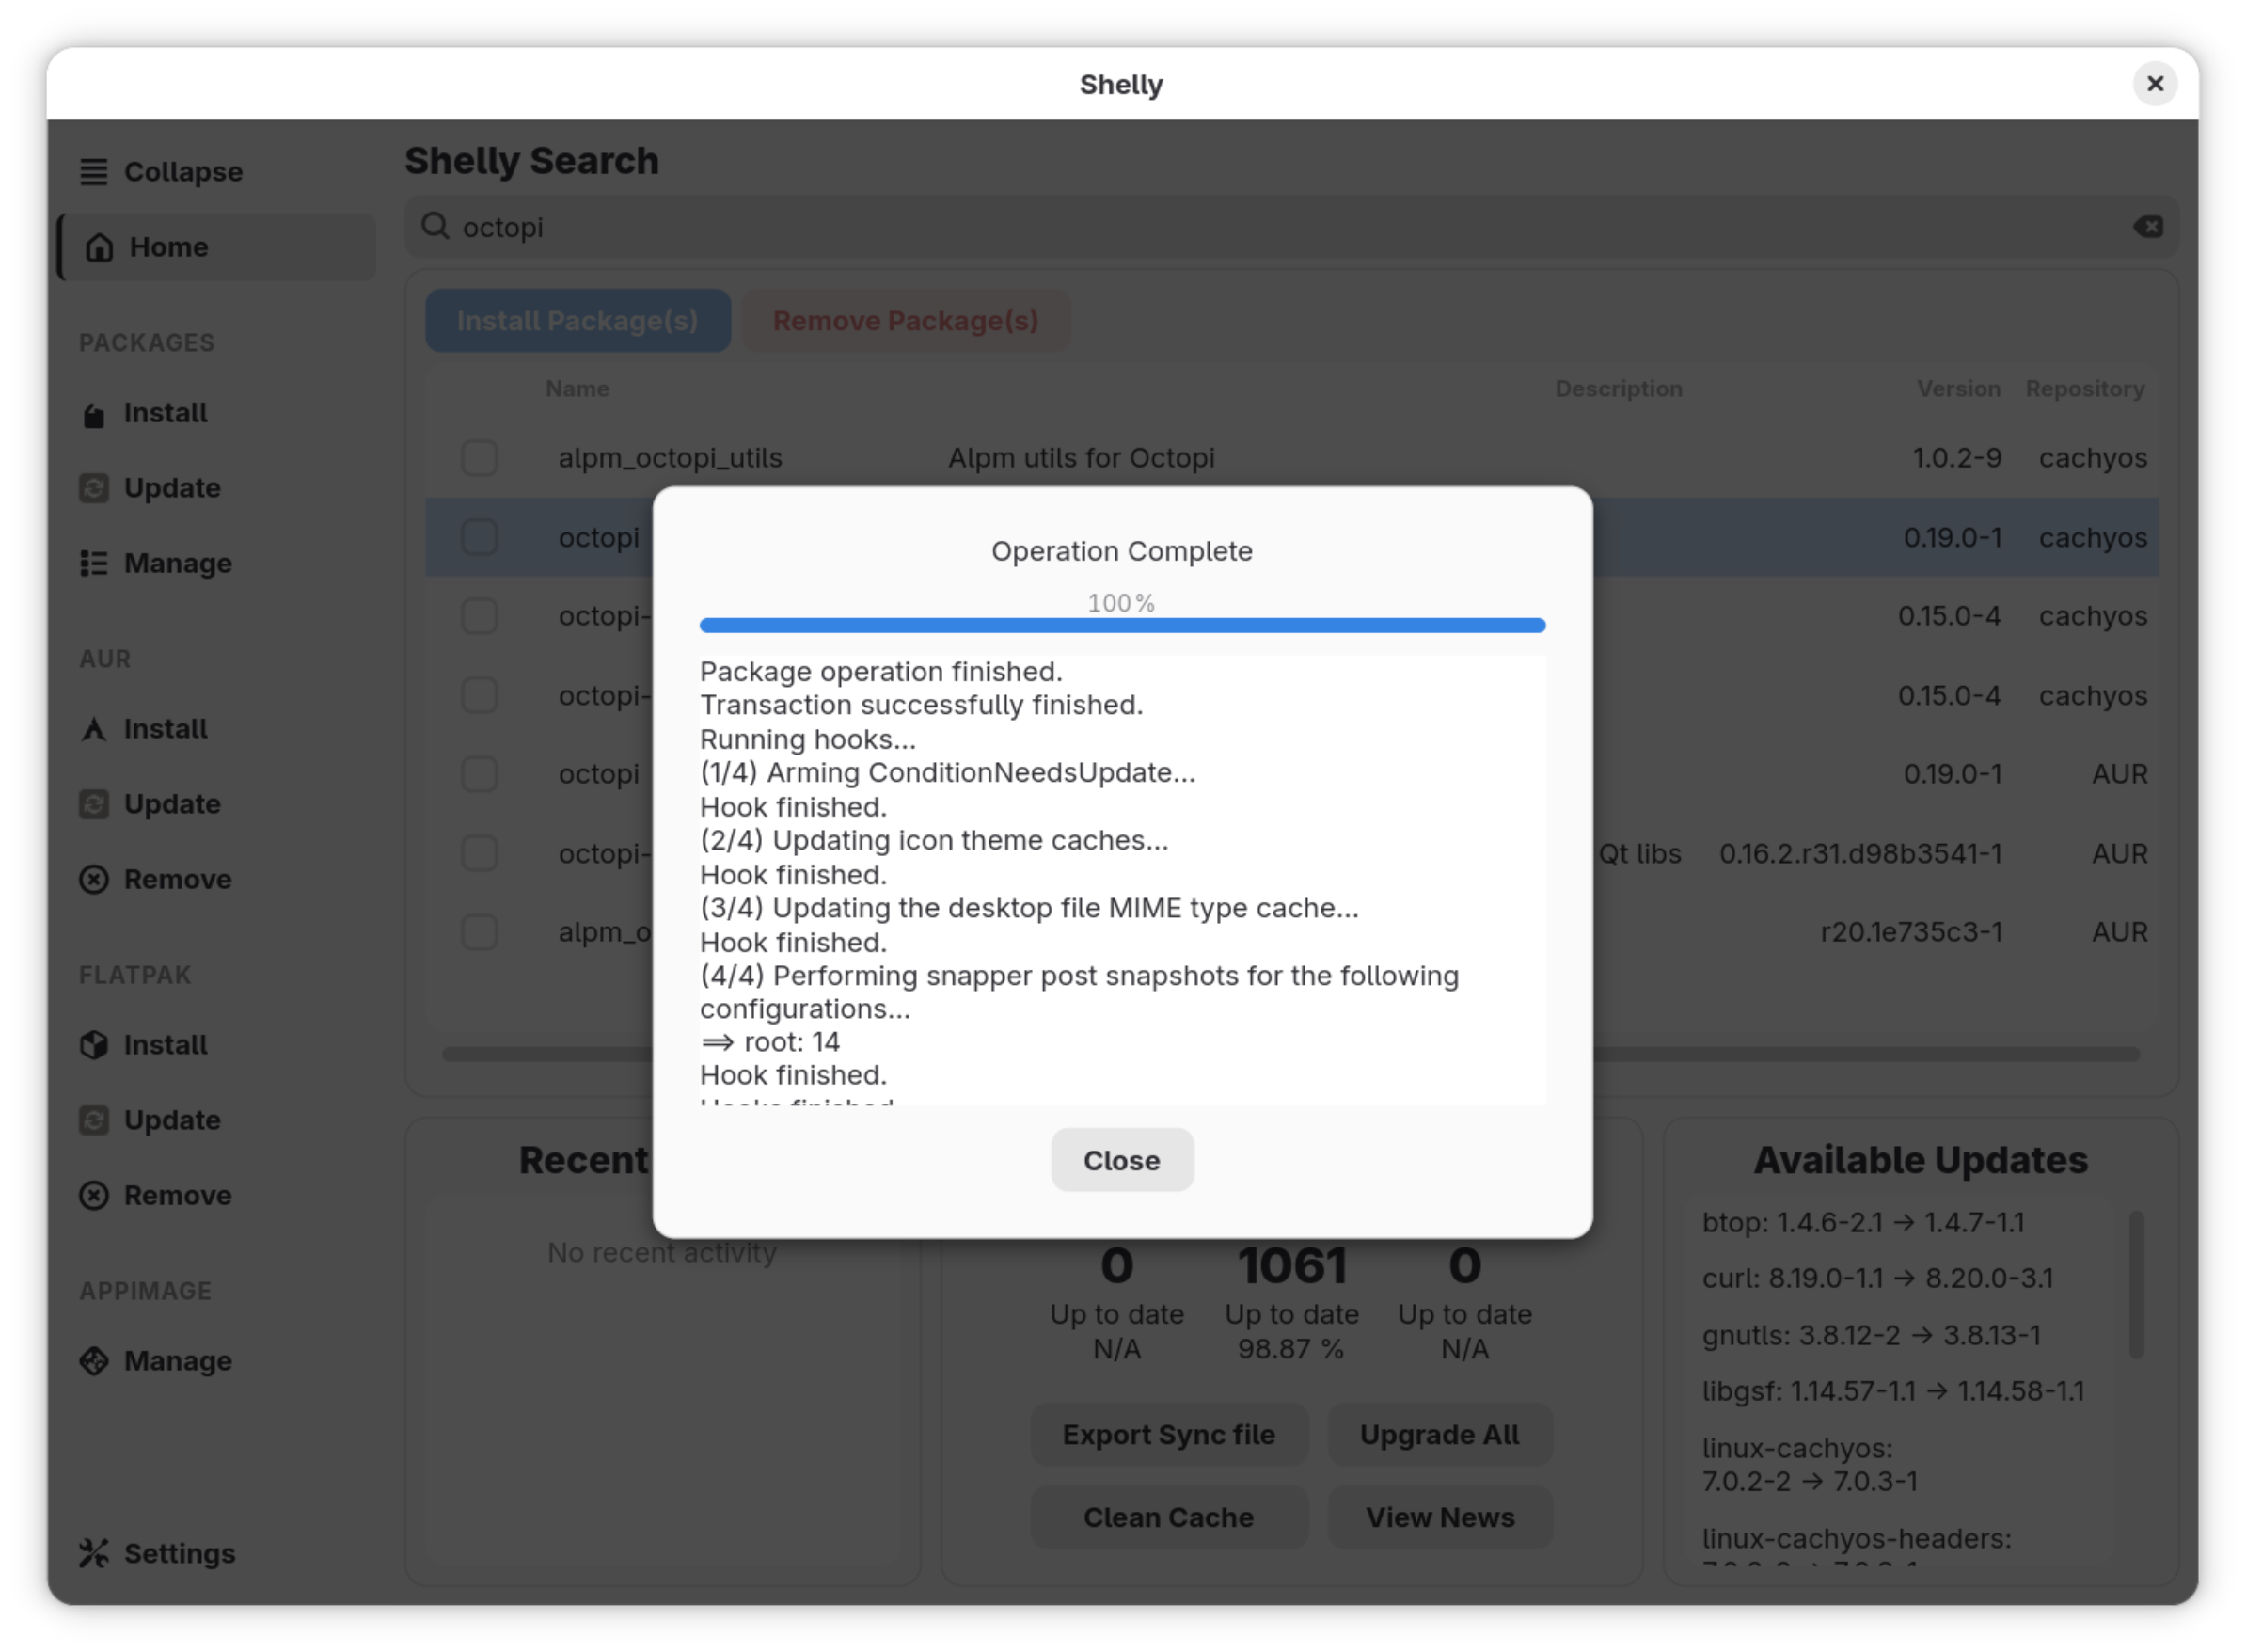The image size is (2246, 1652).
Task: Click 'gnutls: 3.8.12-2 → 3.8.13-1' update entry
Action: pyautogui.click(x=1871, y=1335)
